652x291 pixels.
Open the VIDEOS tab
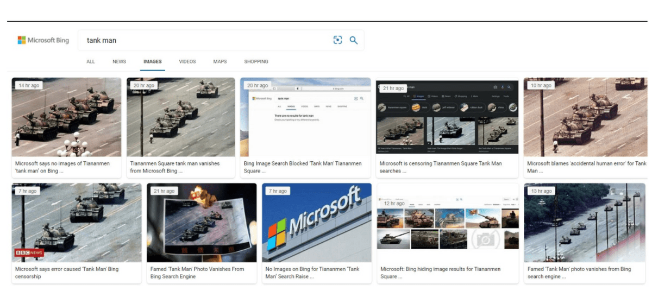[x=187, y=62]
